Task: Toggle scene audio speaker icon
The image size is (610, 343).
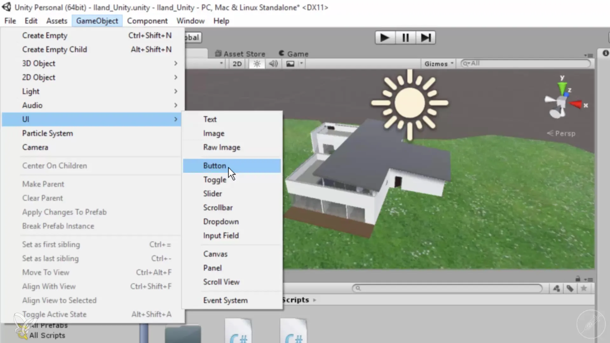Action: click(x=273, y=64)
